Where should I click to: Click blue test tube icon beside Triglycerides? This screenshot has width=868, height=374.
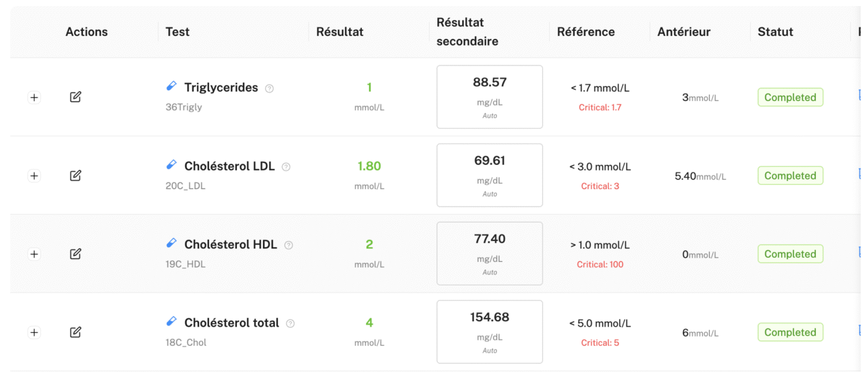pos(172,86)
